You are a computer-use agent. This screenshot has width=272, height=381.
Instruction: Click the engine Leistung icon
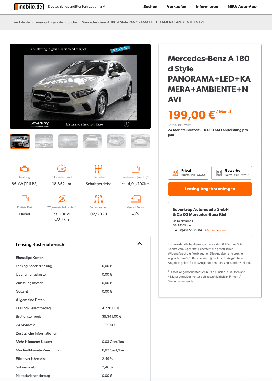pos(24,169)
